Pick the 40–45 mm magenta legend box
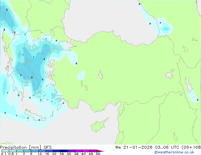The width and height of the screenshot is (201, 155). [x=86, y=151]
